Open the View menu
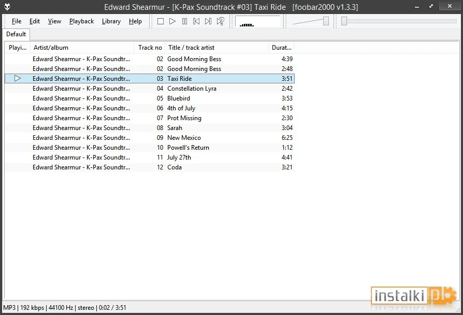Image resolution: width=463 pixels, height=315 pixels. pyautogui.click(x=54, y=21)
